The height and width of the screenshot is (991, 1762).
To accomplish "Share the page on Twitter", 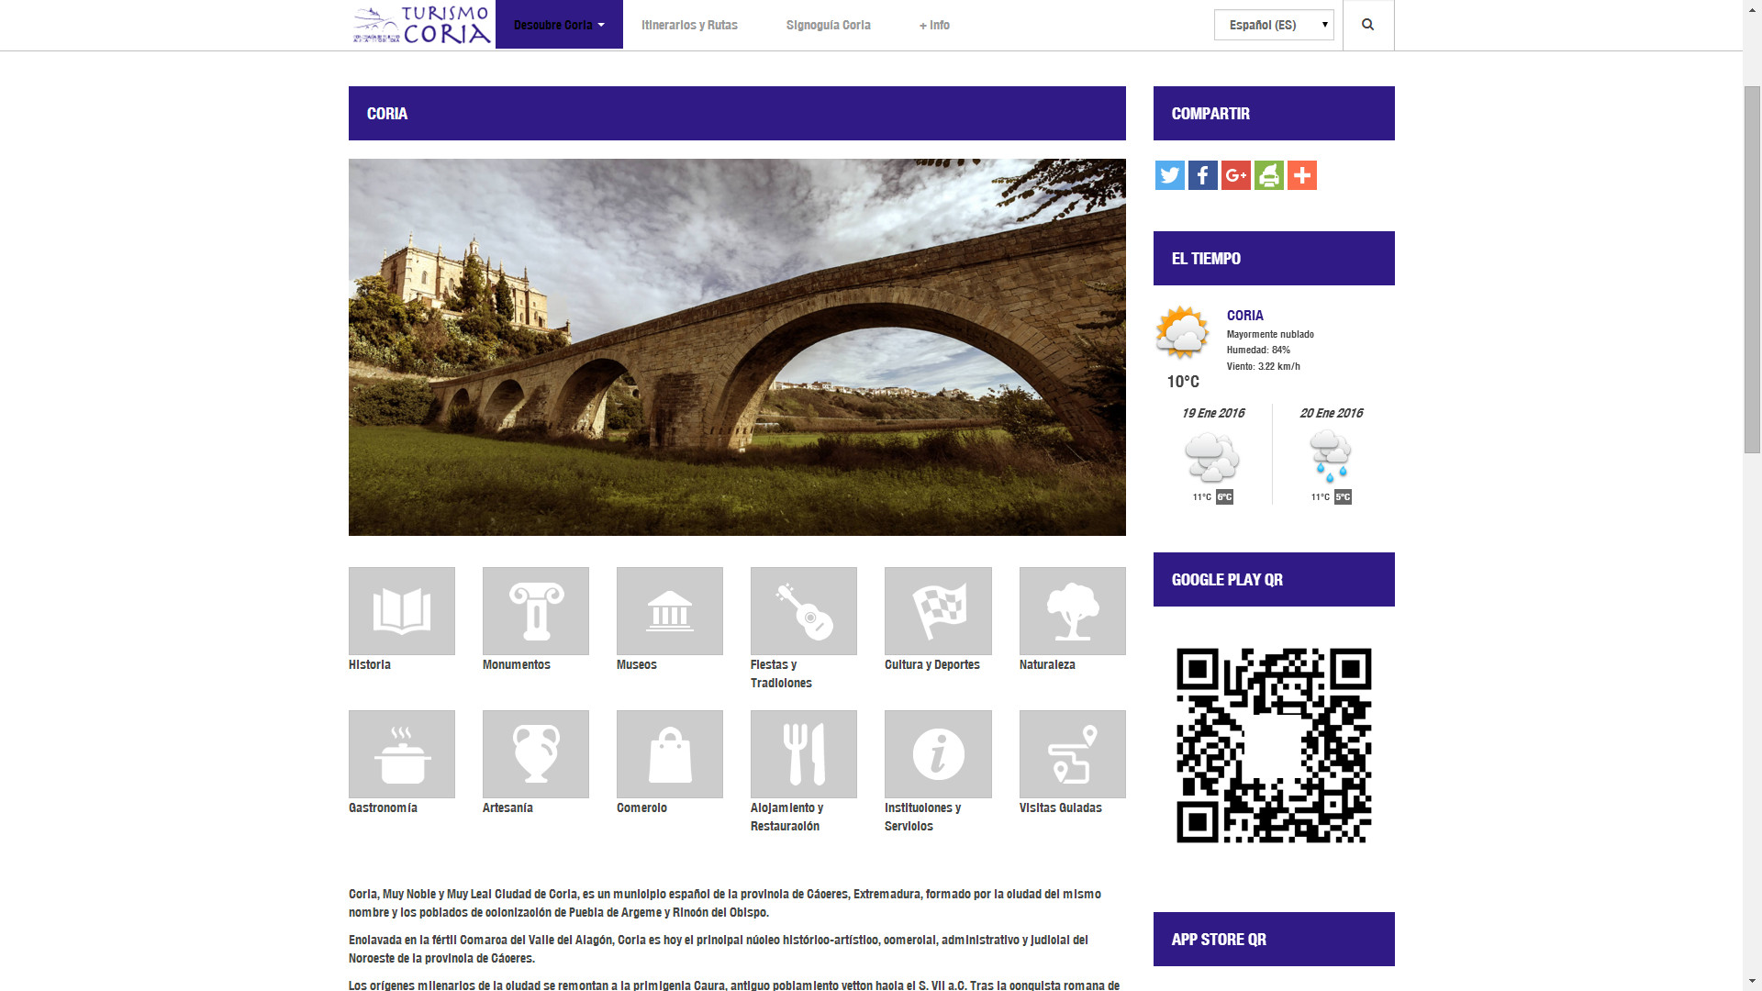I will pos(1169,175).
